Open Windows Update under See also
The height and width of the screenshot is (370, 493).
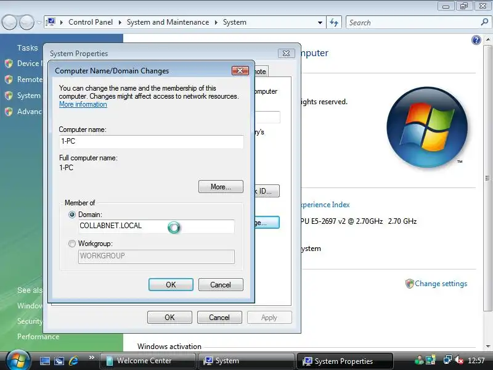(30, 305)
